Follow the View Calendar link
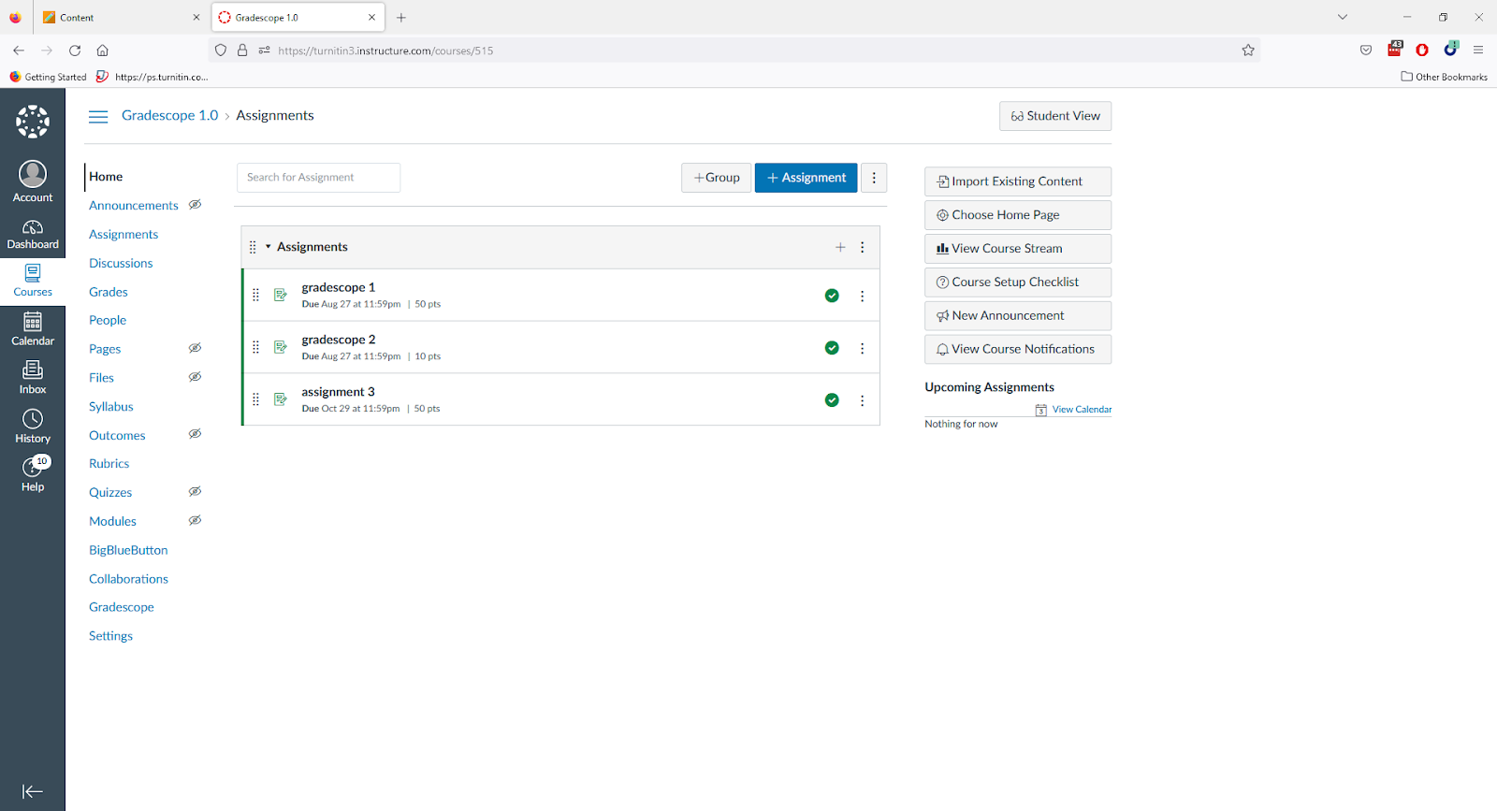Viewport: 1497px width, 811px height. 1082,410
